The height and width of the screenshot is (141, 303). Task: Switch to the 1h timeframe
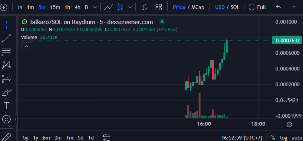[x=67, y=7]
